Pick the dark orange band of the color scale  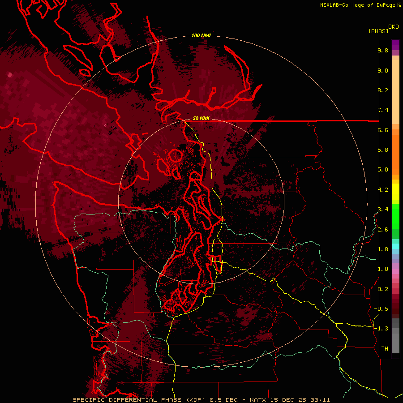pos(395,155)
